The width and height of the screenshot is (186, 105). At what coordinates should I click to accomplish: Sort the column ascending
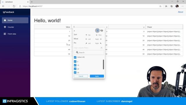click(88, 35)
